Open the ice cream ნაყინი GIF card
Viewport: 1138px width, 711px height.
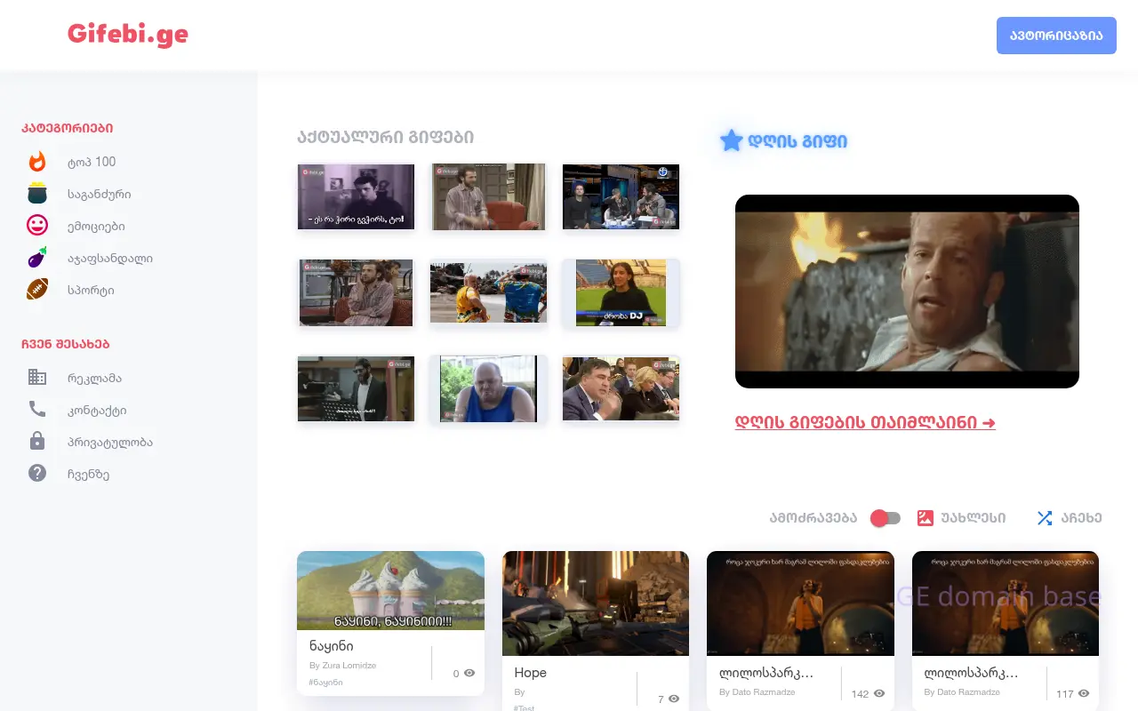pyautogui.click(x=390, y=591)
